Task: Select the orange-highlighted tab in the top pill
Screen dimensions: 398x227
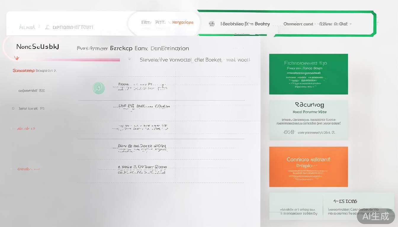Action: click(183, 22)
